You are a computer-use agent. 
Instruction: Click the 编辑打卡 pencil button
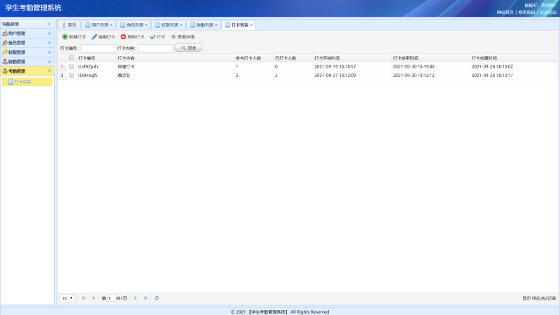point(103,37)
